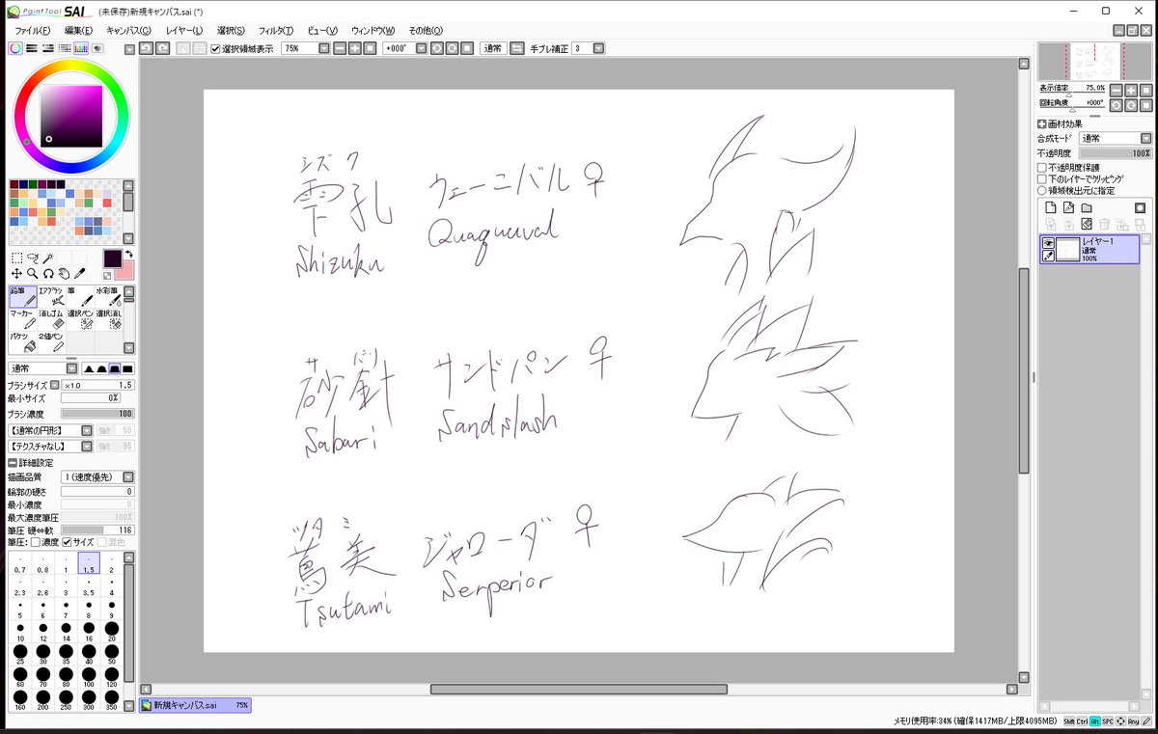This screenshot has width=1158, height=734.
Task: Open the ファイル(F) menu
Action: 33,31
